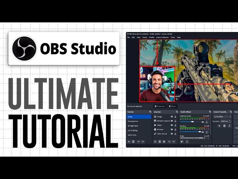Open the Docks menu
Image resolution: width=238 pixels, height=179 pixels.
coord(145,37)
